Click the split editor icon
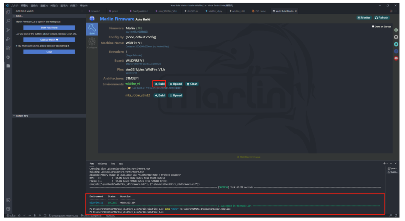This screenshot has height=221, width=405. click(391, 11)
